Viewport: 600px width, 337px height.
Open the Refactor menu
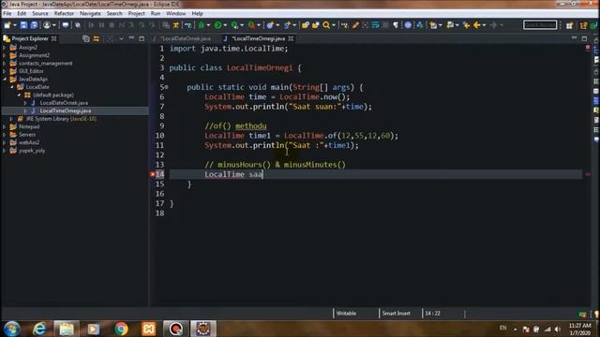pos(64,13)
